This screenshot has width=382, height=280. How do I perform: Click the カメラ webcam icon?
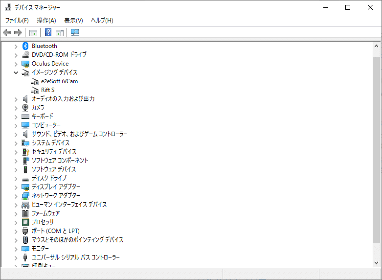(25, 108)
